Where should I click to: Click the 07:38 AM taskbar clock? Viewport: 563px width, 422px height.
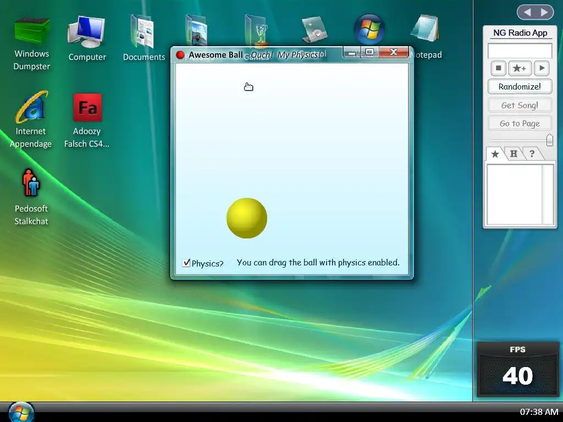point(539,412)
